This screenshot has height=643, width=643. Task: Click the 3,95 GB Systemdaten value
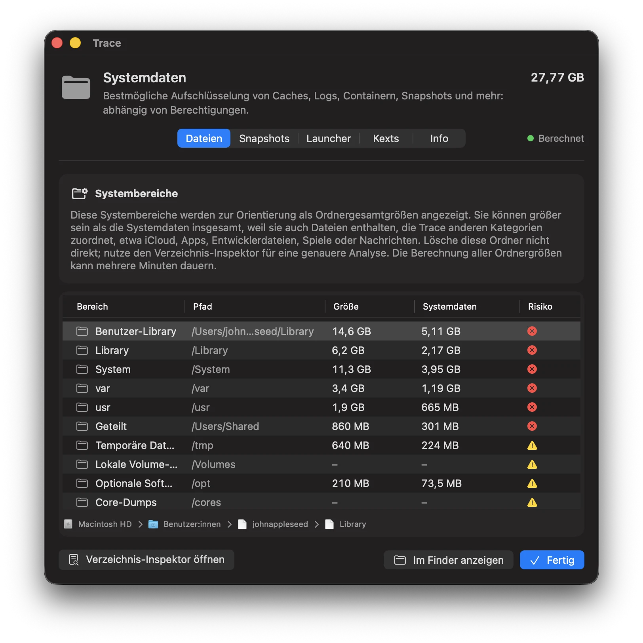441,369
